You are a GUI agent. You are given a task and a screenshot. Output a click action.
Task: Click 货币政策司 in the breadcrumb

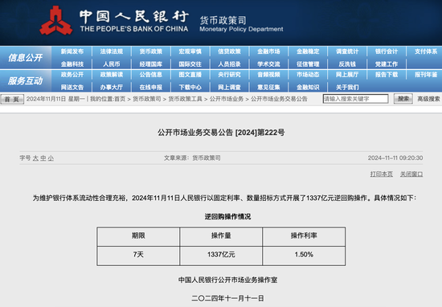[x=147, y=99]
